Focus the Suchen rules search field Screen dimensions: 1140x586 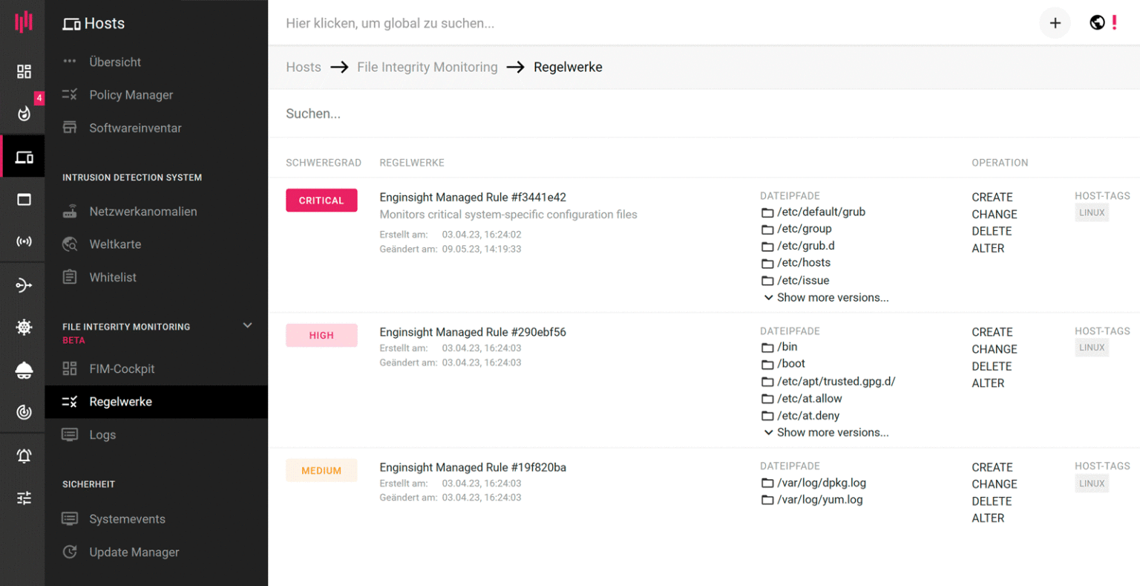[x=668, y=114]
